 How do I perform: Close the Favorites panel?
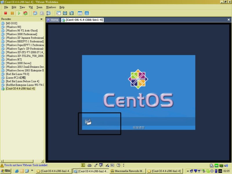point(41,19)
